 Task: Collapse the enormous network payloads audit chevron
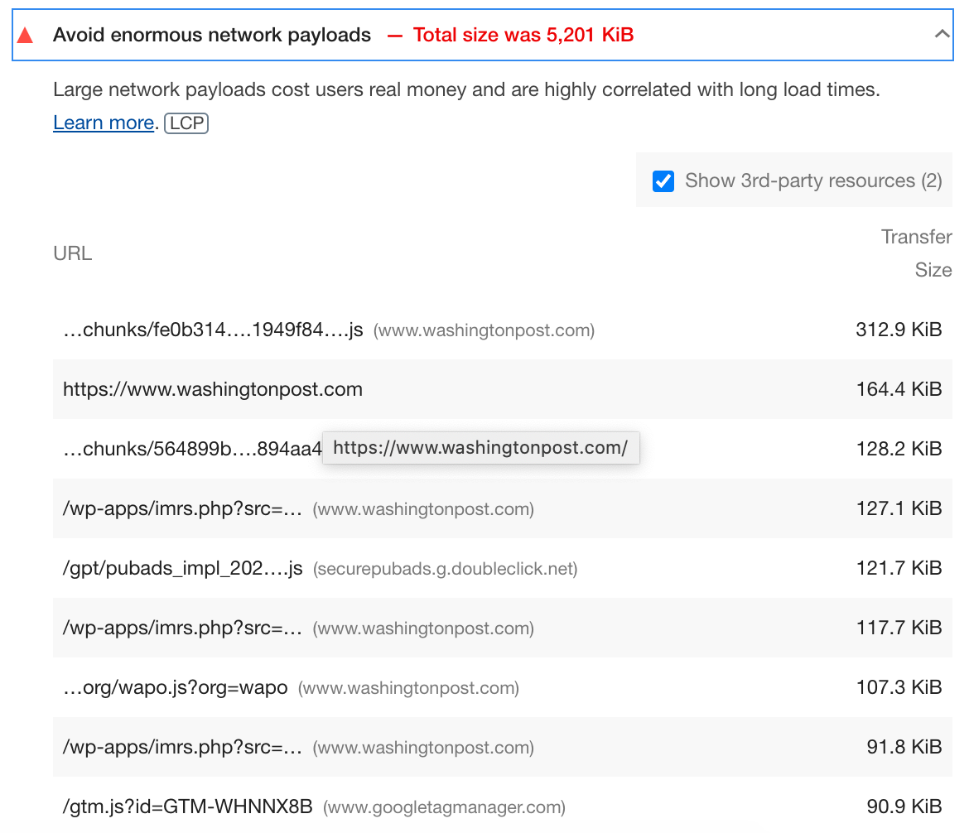(x=942, y=35)
